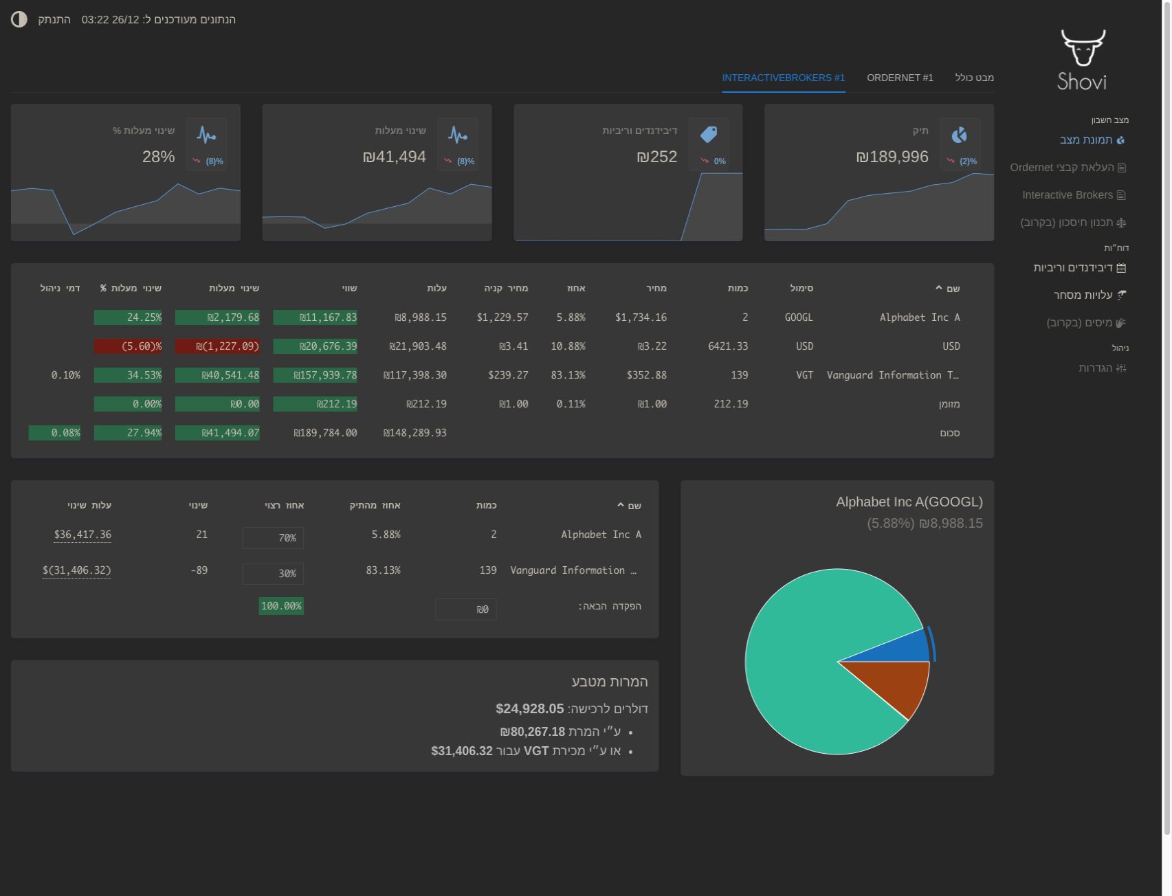Screen dimensions: 1172x896
Task: Click the 30% target percent field
Action: (x=273, y=574)
